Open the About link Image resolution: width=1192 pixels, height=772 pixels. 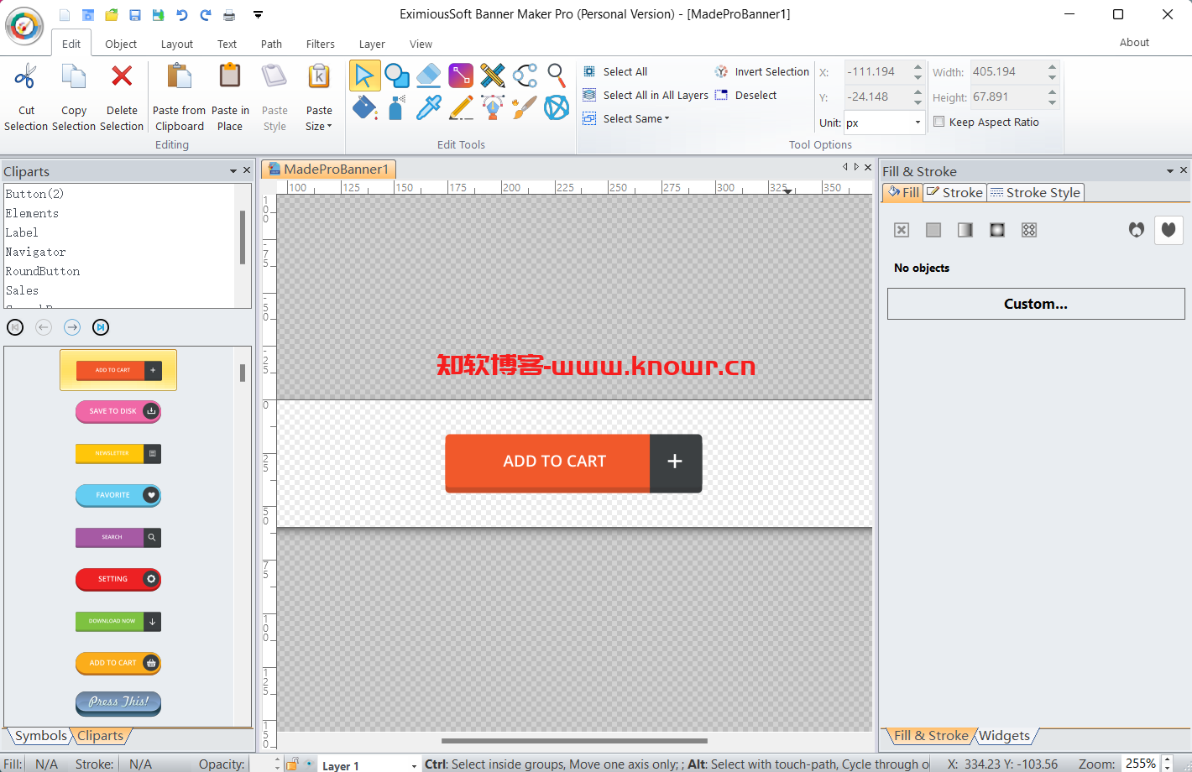click(x=1134, y=43)
